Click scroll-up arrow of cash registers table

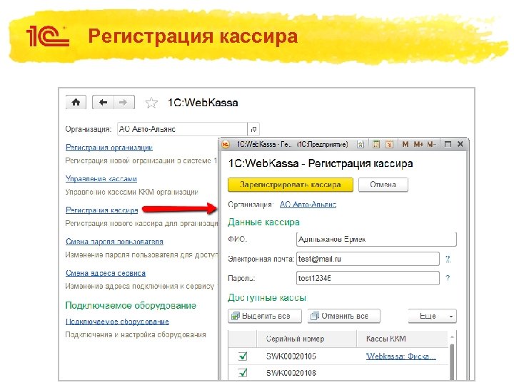[452, 337]
